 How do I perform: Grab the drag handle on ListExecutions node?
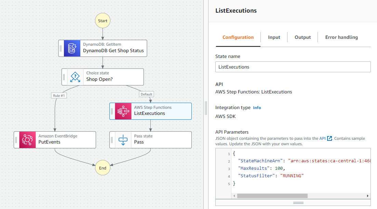(112, 111)
